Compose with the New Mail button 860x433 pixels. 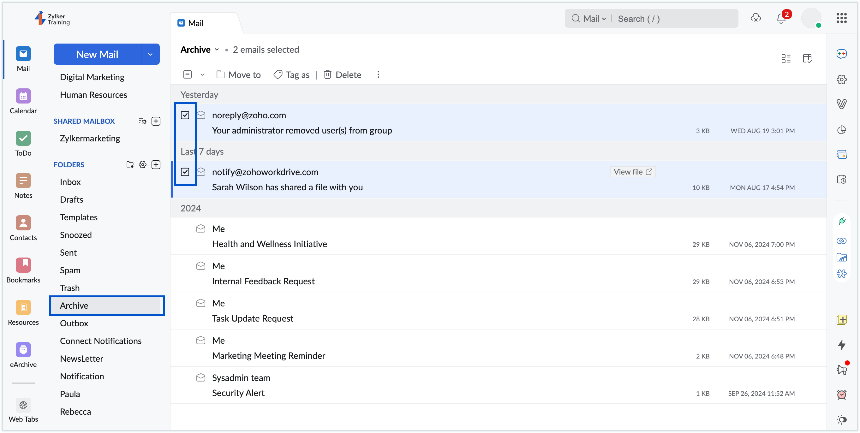click(97, 54)
